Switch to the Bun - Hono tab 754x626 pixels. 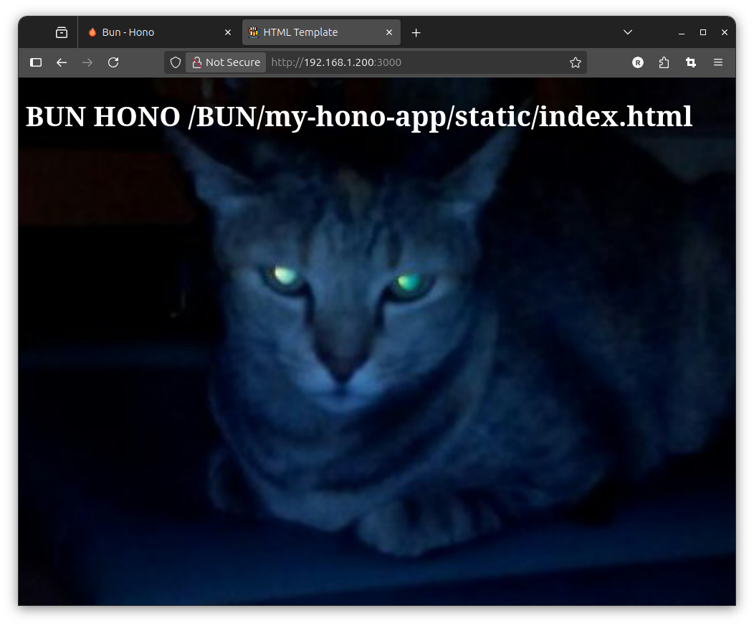click(x=159, y=32)
